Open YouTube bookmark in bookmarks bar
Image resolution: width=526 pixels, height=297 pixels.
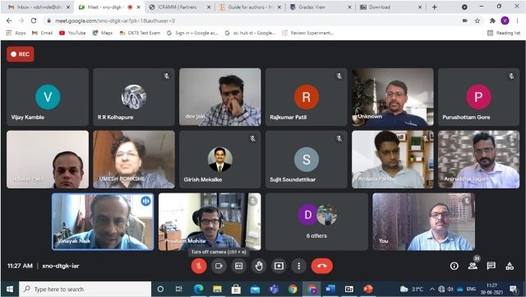pos(72,33)
